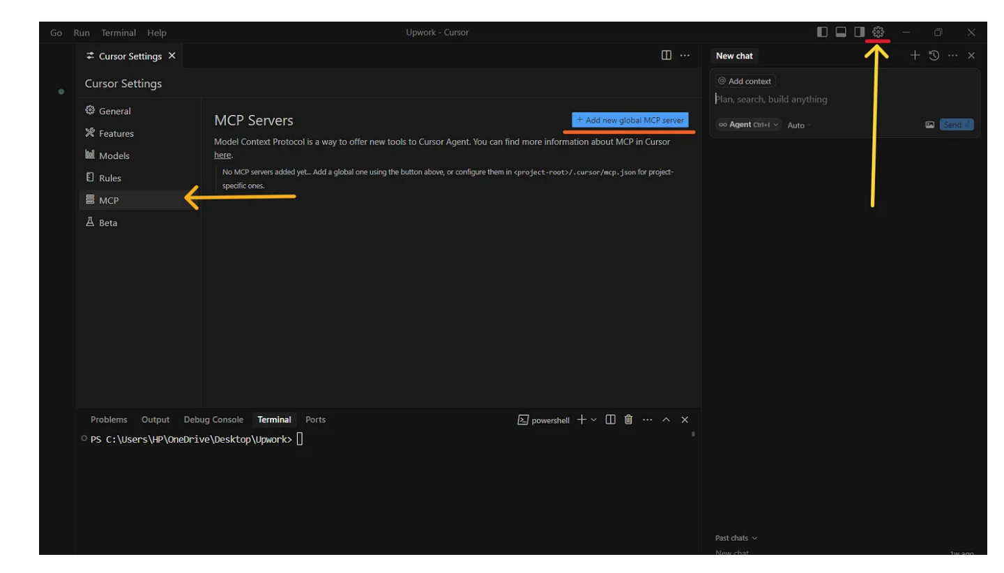Click the Add context button
Viewport: 1004px width, 573px height.
[745, 81]
